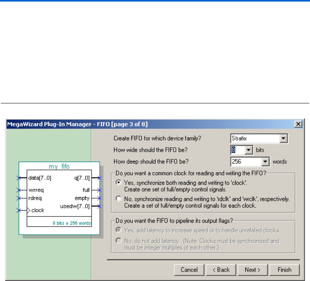The width and height of the screenshot is (310, 281).
Task: Click the 'How wide should the FIFO be?' label
Action: [x=150, y=150]
